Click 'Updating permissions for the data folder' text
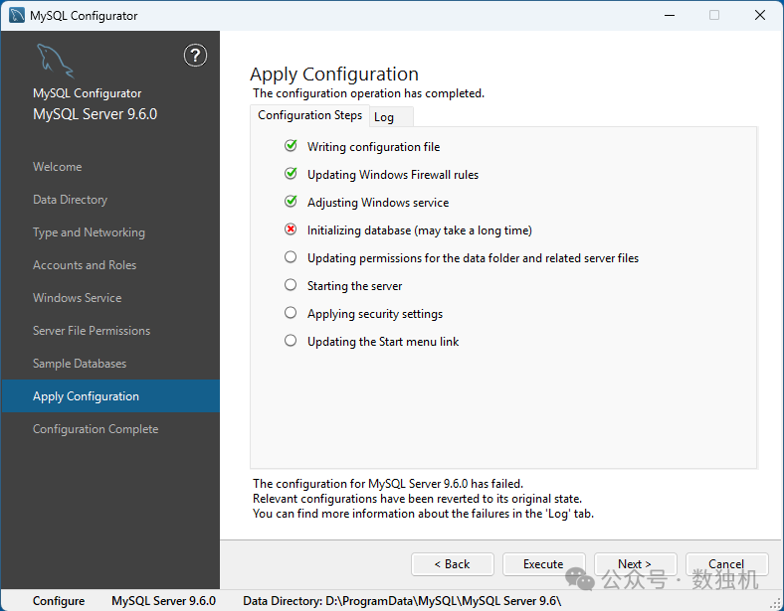The image size is (784, 611). pyautogui.click(x=473, y=258)
